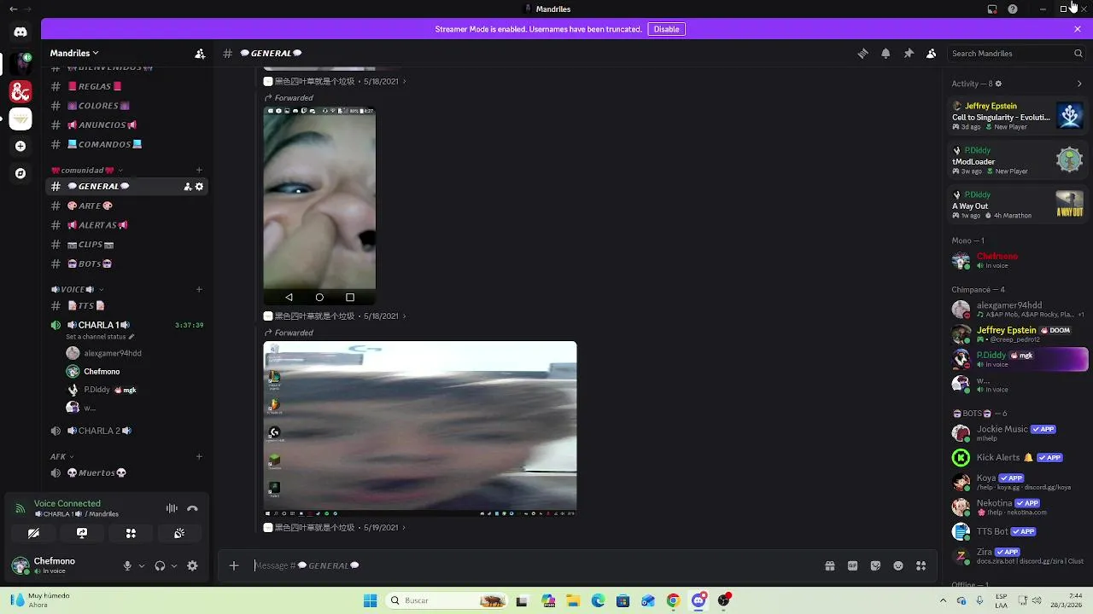Open the ANUNCIOS channel
Image resolution: width=1093 pixels, height=614 pixels.
126,125
